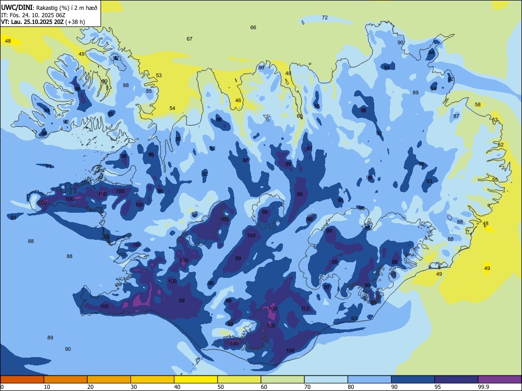Select the 80–90 medium blue legend swatch
Image resolution: width=522 pixels, height=391 pixels.
pyautogui.click(x=370, y=380)
